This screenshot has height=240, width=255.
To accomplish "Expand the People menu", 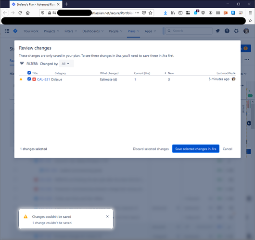I will [115, 31].
